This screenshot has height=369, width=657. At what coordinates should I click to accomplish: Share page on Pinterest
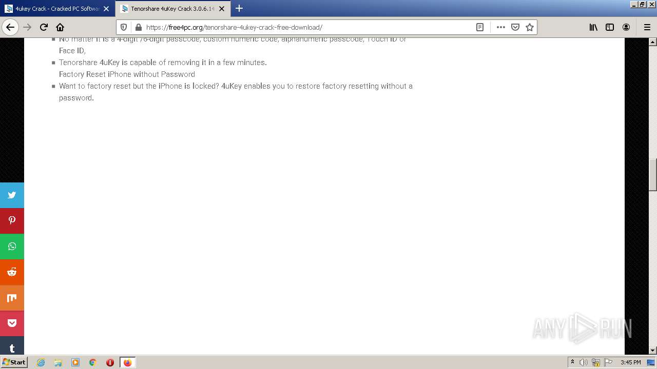pos(12,221)
